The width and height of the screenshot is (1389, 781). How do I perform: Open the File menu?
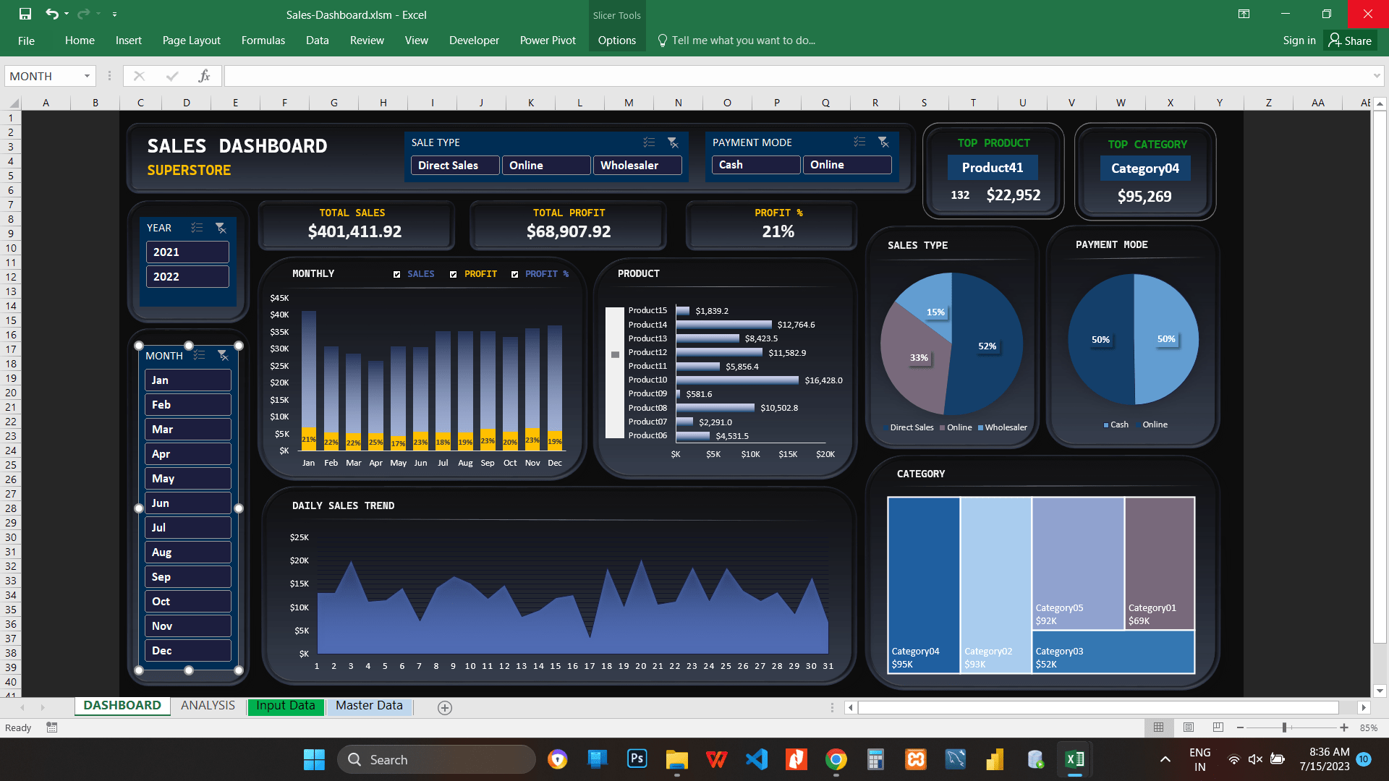tap(26, 40)
